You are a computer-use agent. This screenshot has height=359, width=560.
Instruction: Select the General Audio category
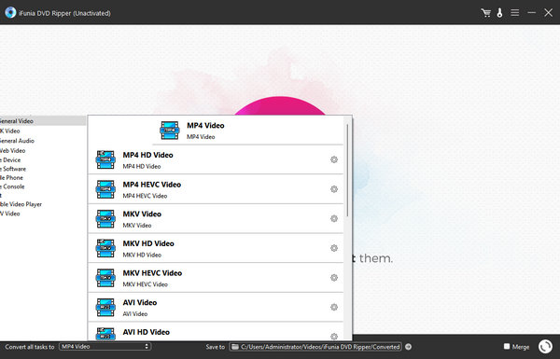coord(17,141)
